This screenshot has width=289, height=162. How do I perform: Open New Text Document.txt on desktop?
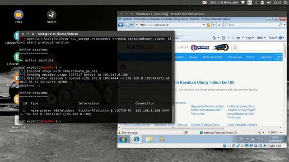click(19, 125)
